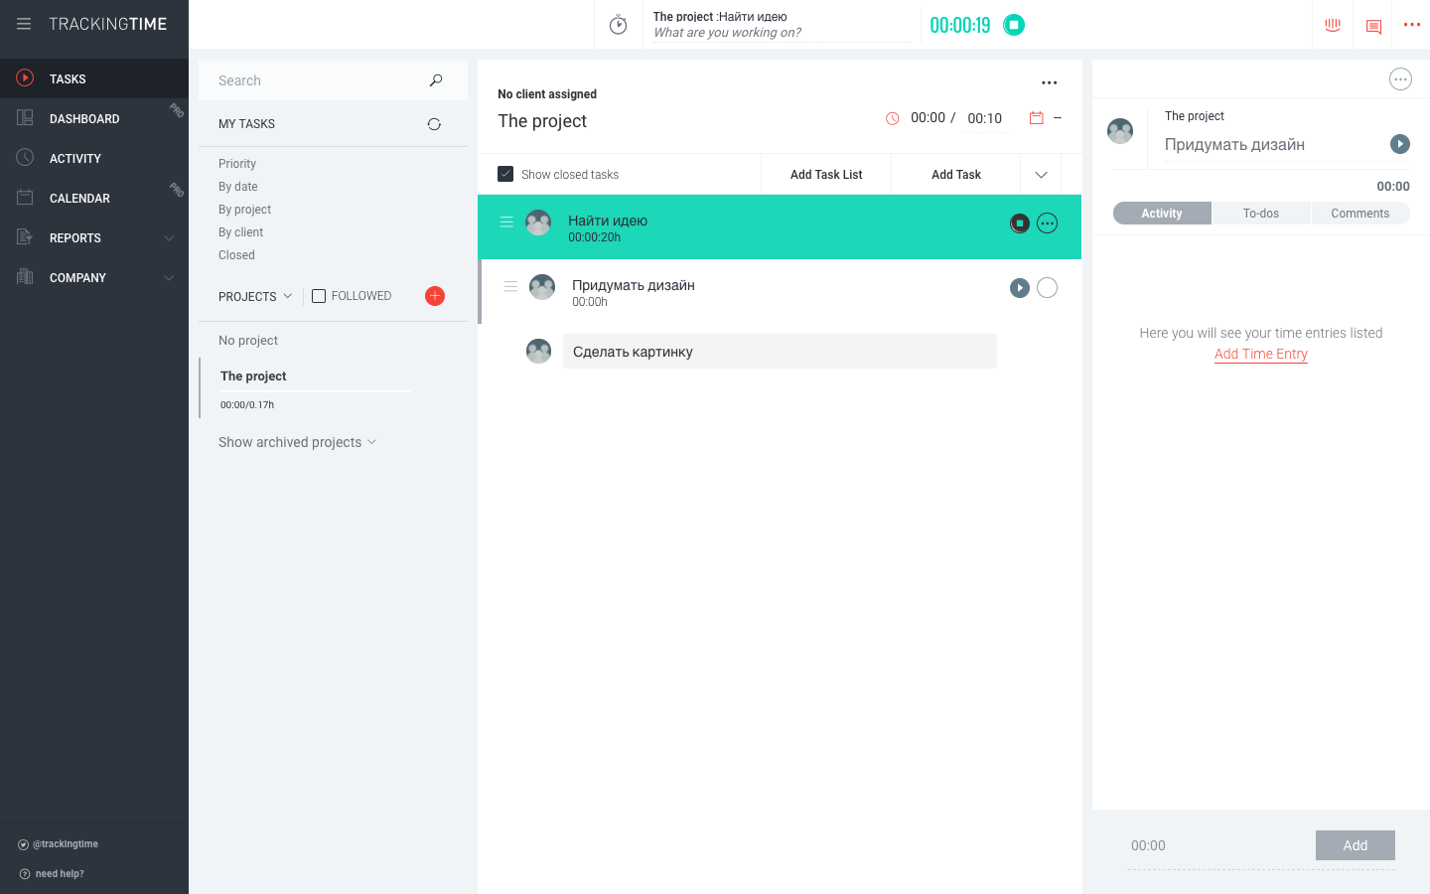Click the new task name field Сделать картинку
This screenshot has width=1430, height=894.
(780, 352)
